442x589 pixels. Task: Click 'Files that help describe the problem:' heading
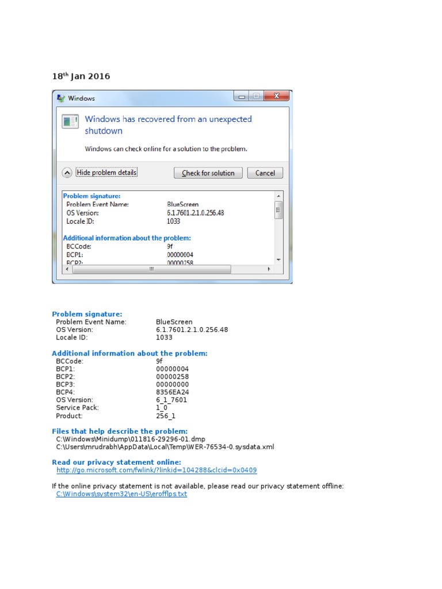pyautogui.click(x=120, y=431)
